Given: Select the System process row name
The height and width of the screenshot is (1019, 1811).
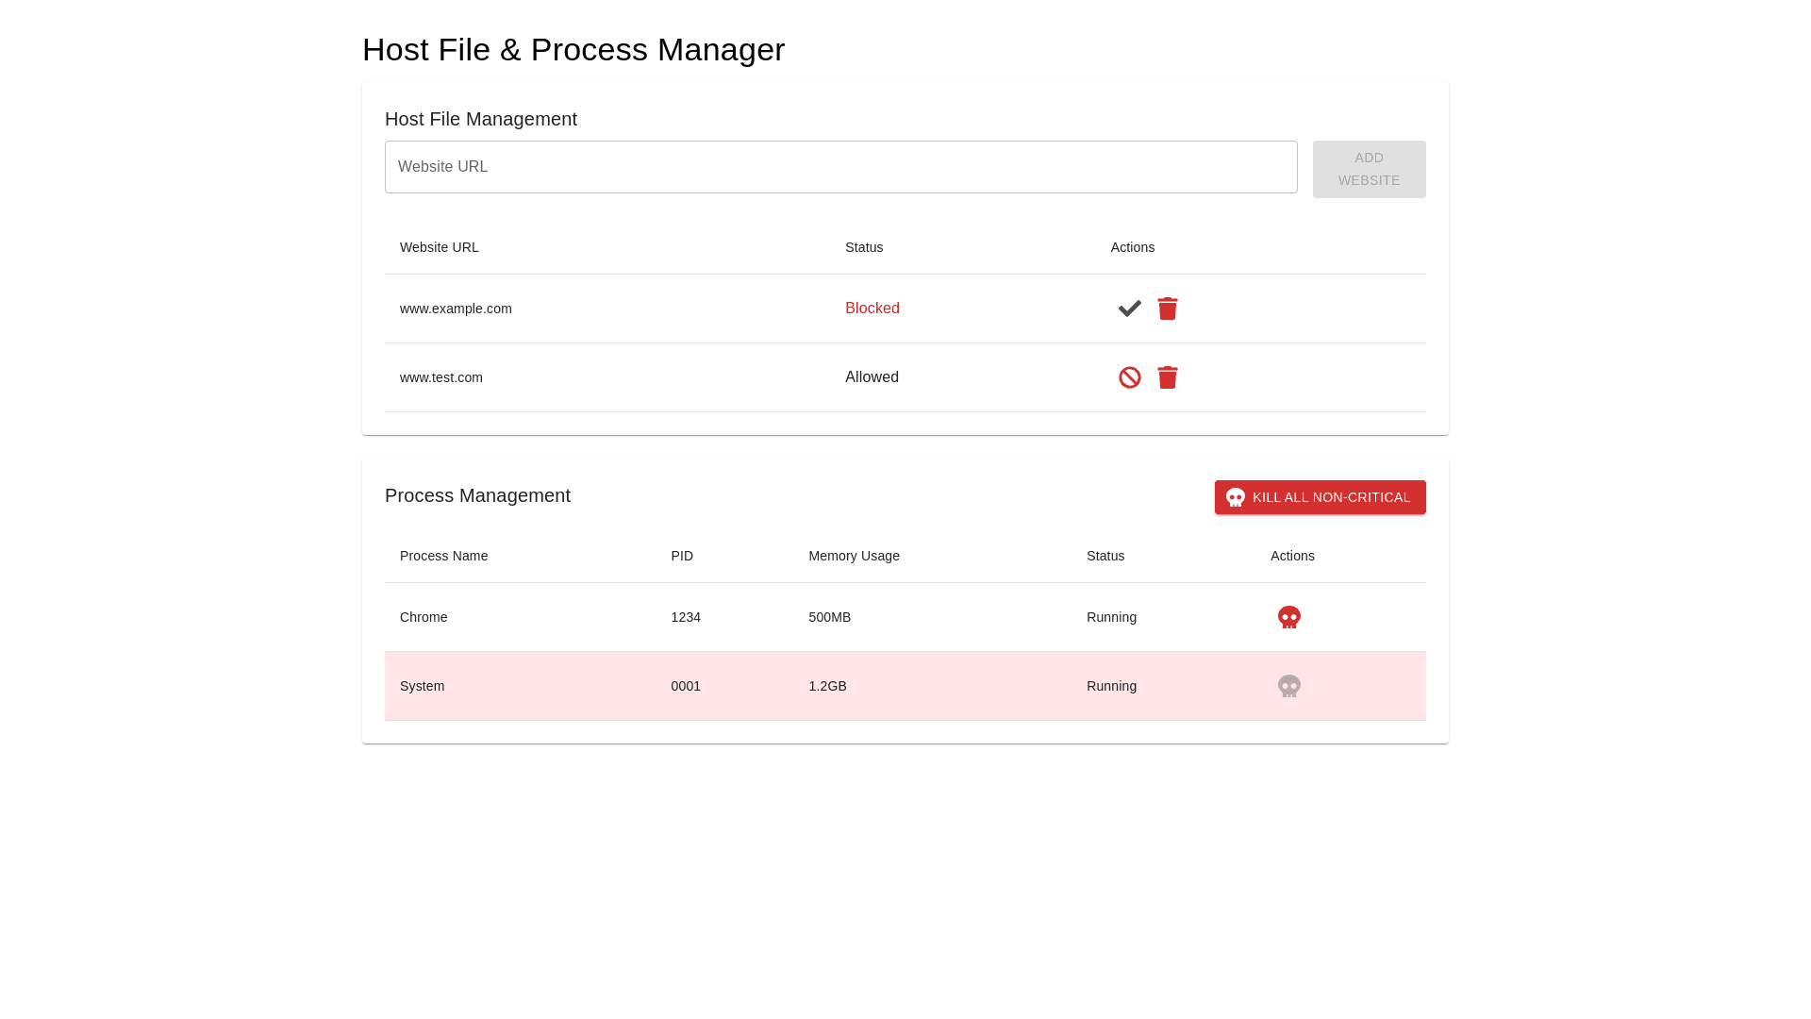Looking at the screenshot, I should pyautogui.click(x=422, y=686).
